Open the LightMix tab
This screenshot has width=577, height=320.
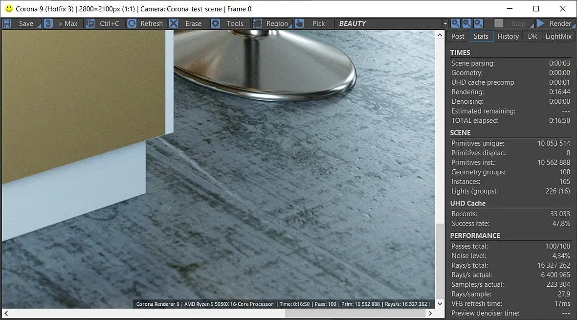[558, 37]
